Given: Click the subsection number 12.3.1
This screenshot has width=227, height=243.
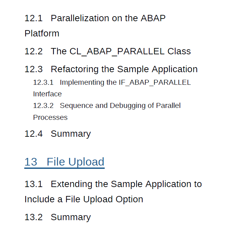Looking at the screenshot, I should (43, 82).
